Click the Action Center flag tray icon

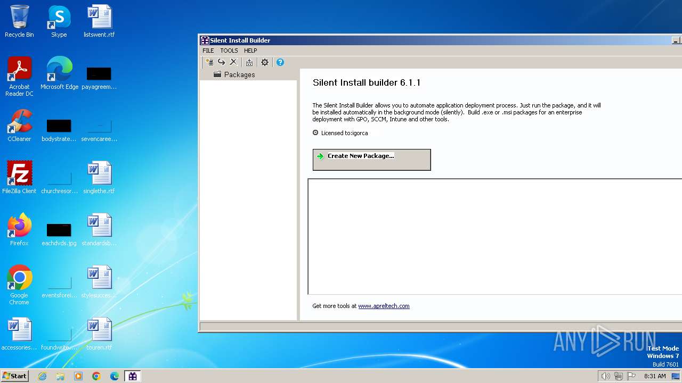tap(631, 376)
